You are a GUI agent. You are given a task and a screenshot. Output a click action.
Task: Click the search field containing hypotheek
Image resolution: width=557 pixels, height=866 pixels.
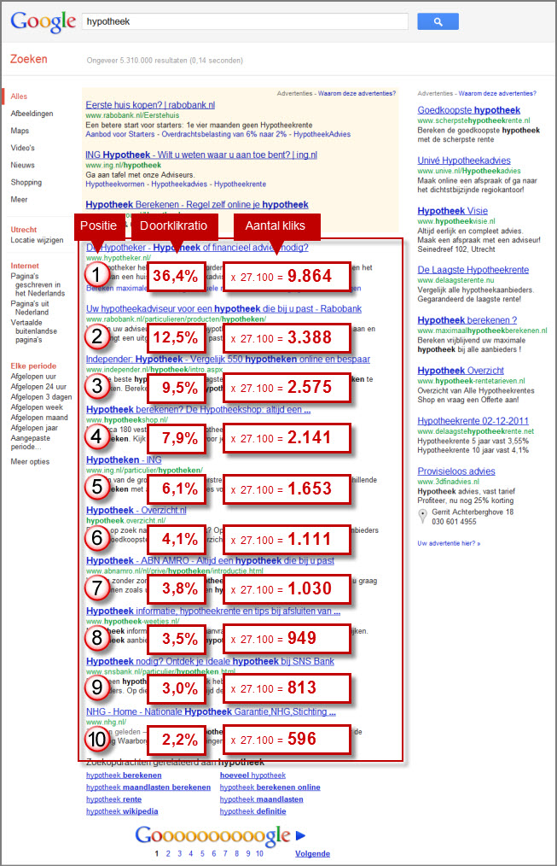coord(245,21)
